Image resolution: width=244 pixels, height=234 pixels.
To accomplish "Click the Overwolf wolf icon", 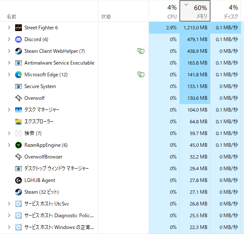I will pyautogui.click(x=19, y=98).
